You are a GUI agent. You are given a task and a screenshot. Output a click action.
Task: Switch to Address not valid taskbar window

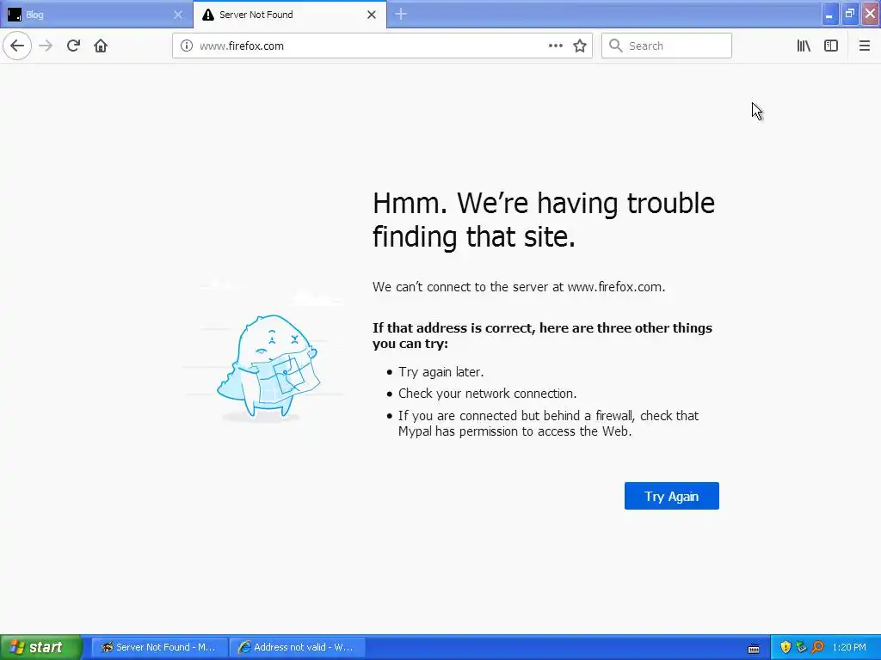click(x=298, y=647)
